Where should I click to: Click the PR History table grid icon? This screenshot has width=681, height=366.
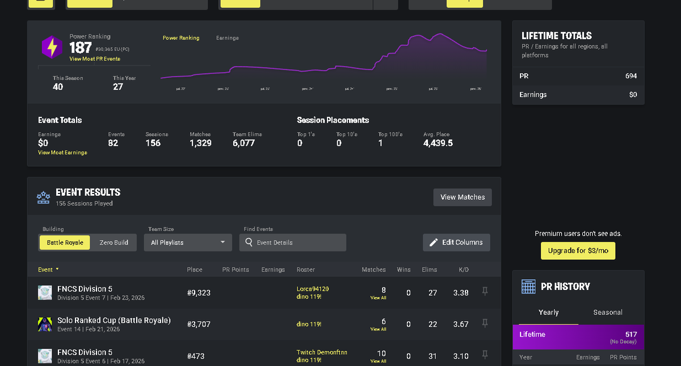pyautogui.click(x=528, y=287)
